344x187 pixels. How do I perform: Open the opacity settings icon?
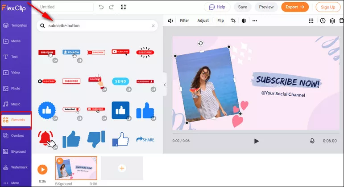tap(244, 20)
